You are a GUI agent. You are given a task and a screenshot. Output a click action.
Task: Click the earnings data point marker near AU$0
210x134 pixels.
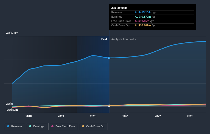[109, 106]
